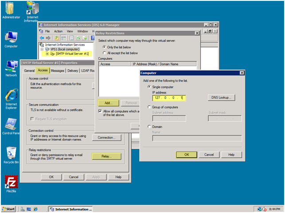Image resolution: width=285 pixels, height=213 pixels.
Task: Launch FileZilla from the desktop
Action: point(11,184)
